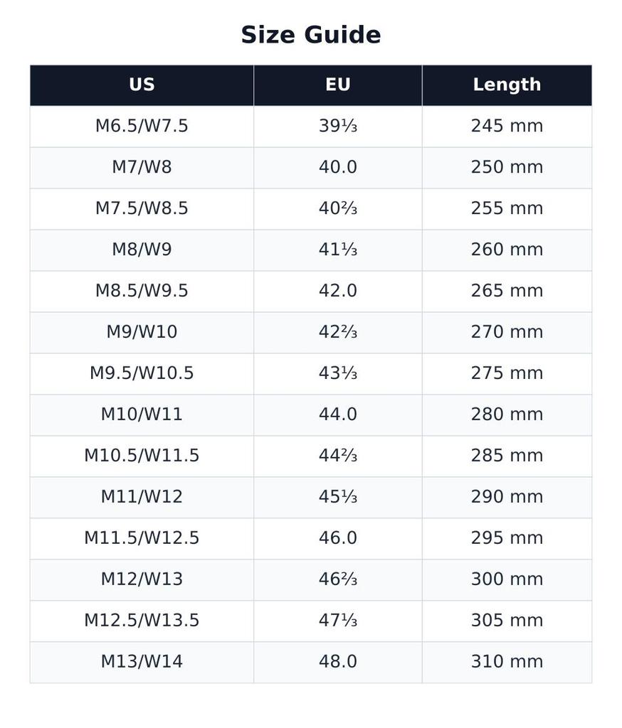Click the M13/W14 size cell

coord(142,662)
